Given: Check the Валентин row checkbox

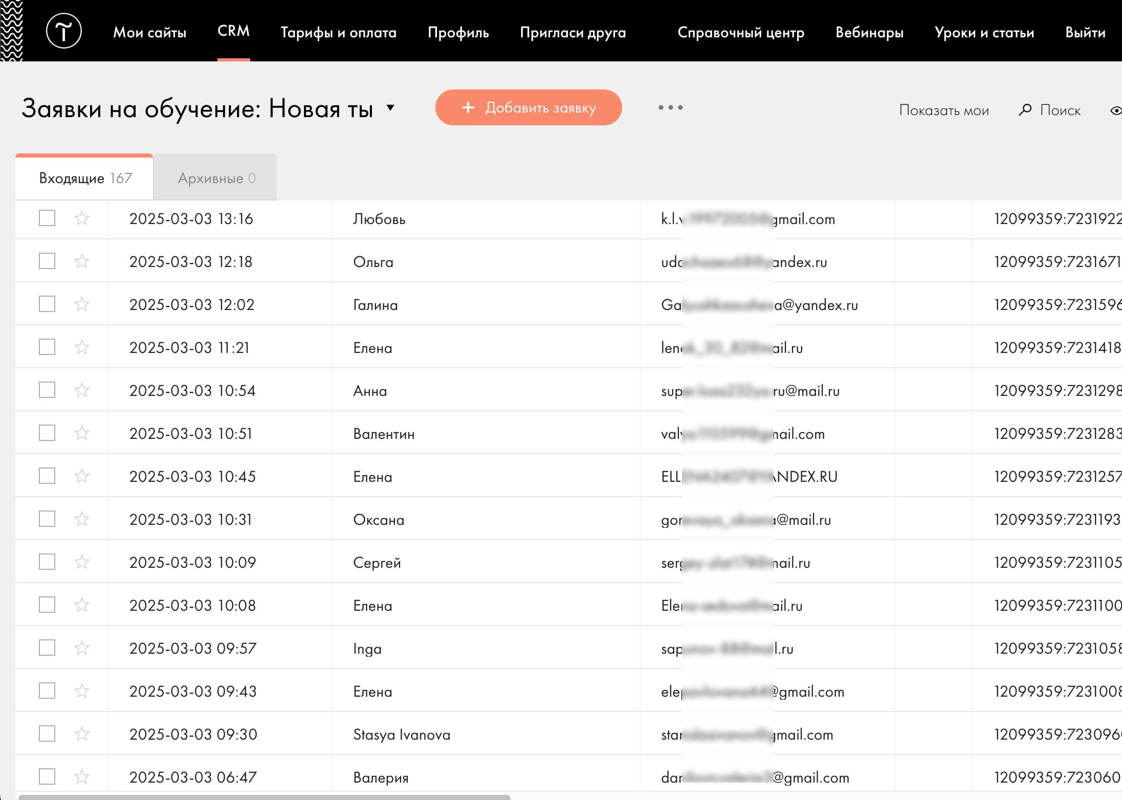Looking at the screenshot, I should tap(47, 433).
